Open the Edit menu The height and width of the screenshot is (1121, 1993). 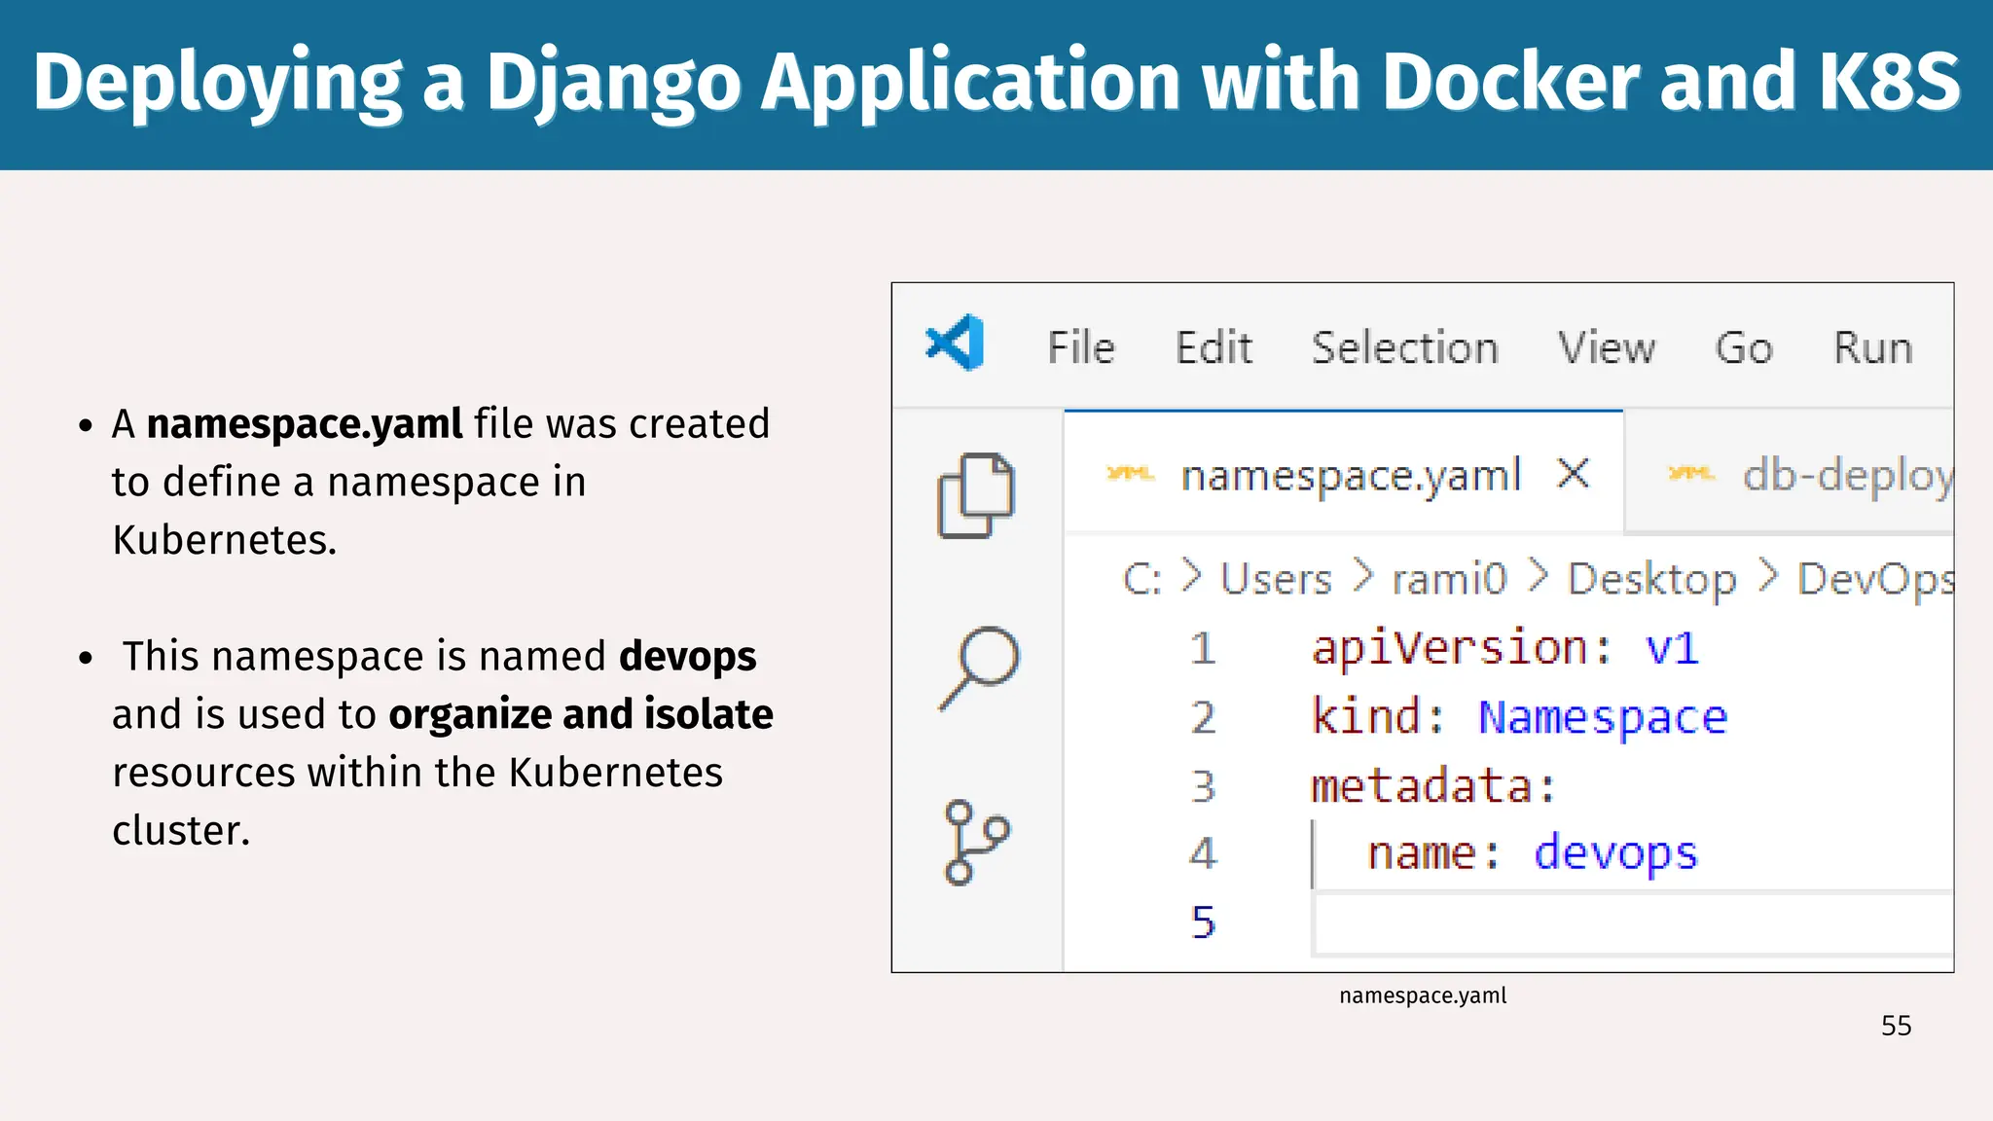pos(1213,348)
